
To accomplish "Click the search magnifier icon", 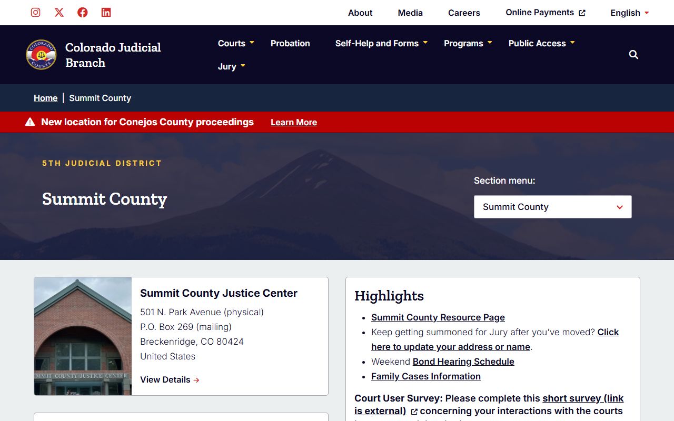I will point(633,55).
